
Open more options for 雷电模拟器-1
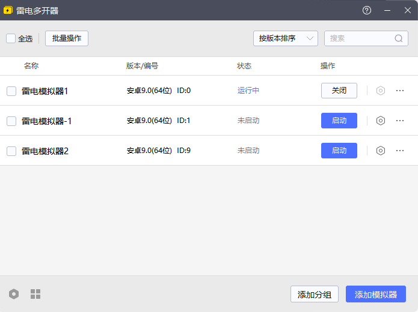point(400,121)
